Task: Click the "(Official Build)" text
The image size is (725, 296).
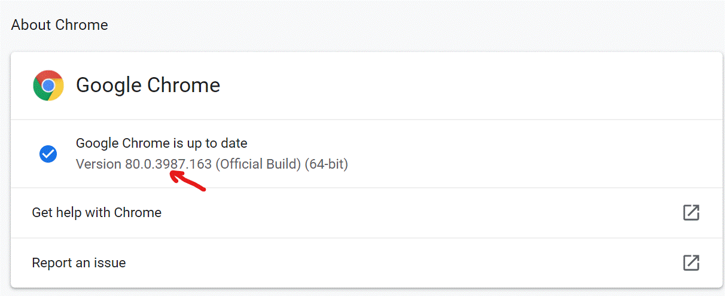Action: 258,164
